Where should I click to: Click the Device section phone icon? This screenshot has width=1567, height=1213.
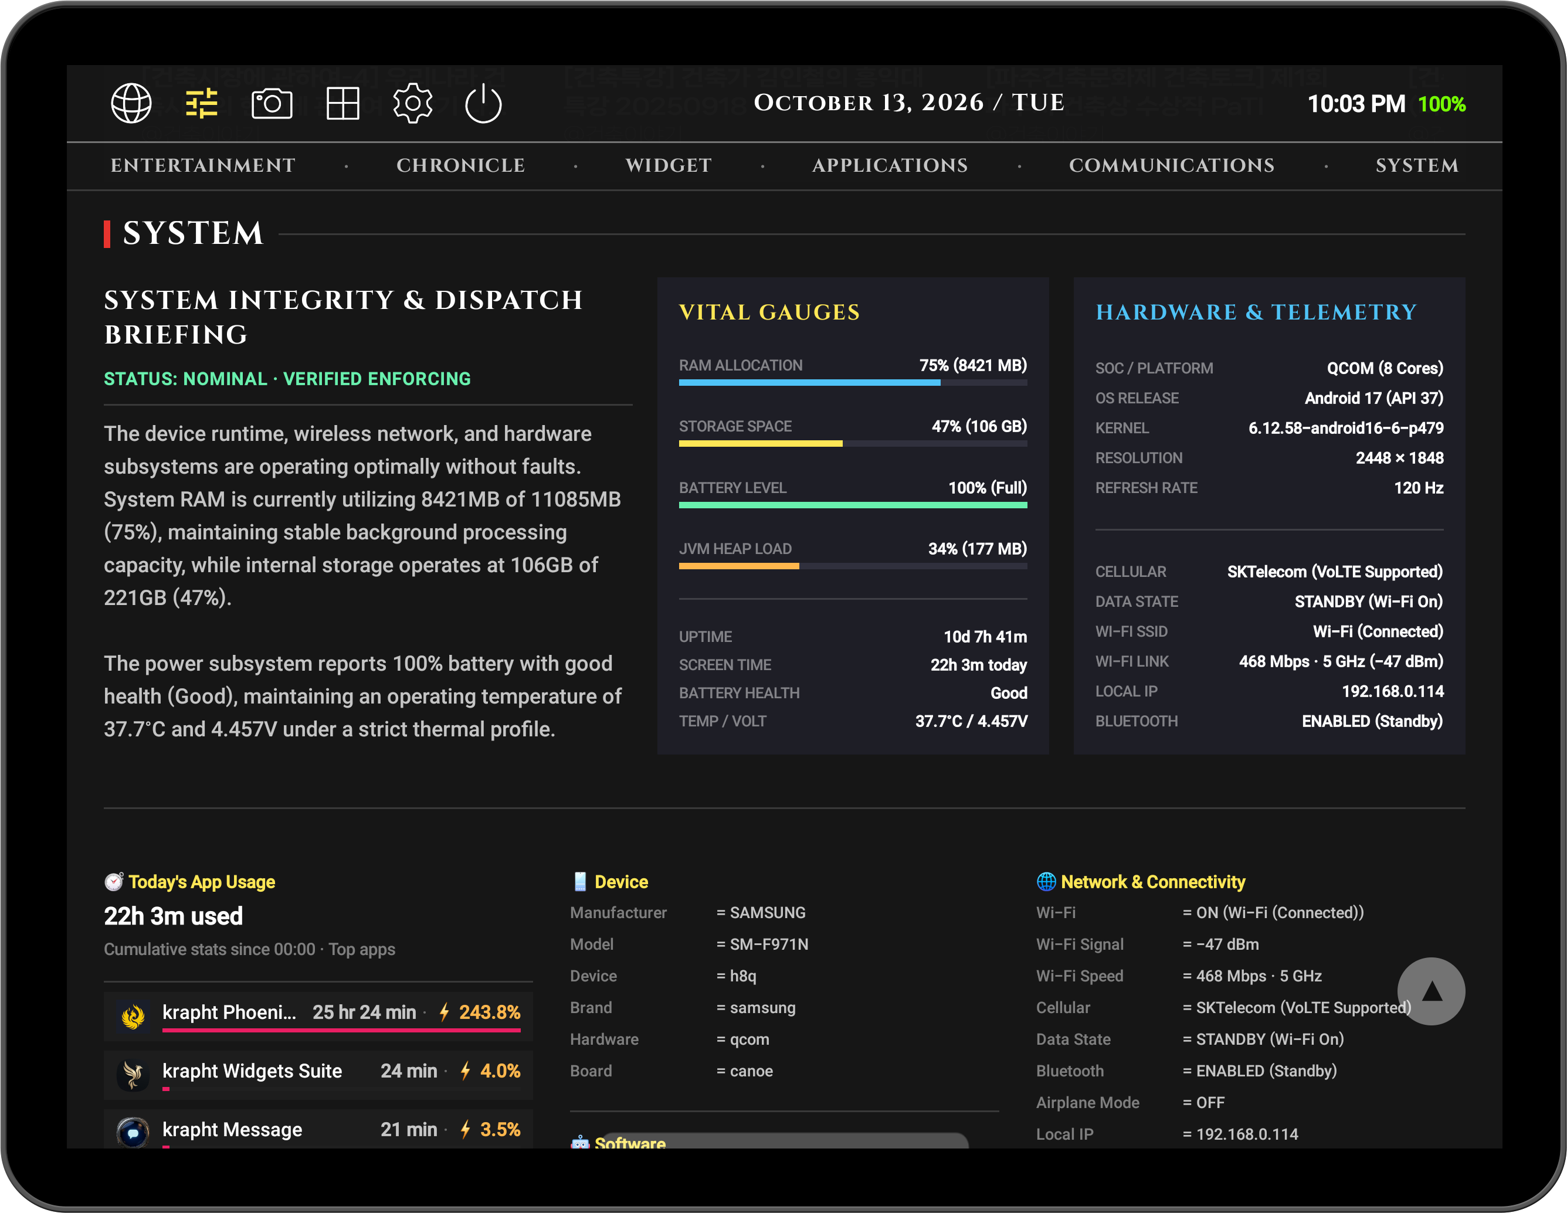[580, 882]
